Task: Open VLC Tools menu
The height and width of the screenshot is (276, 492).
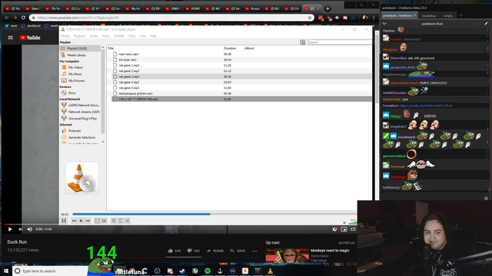Action: tap(131, 36)
